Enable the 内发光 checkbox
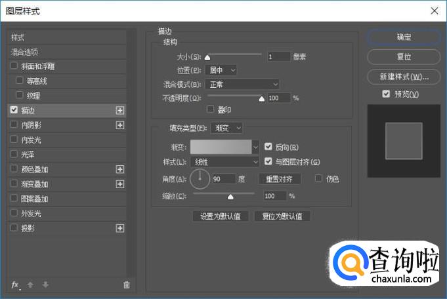This screenshot has width=447, height=299. 14,140
